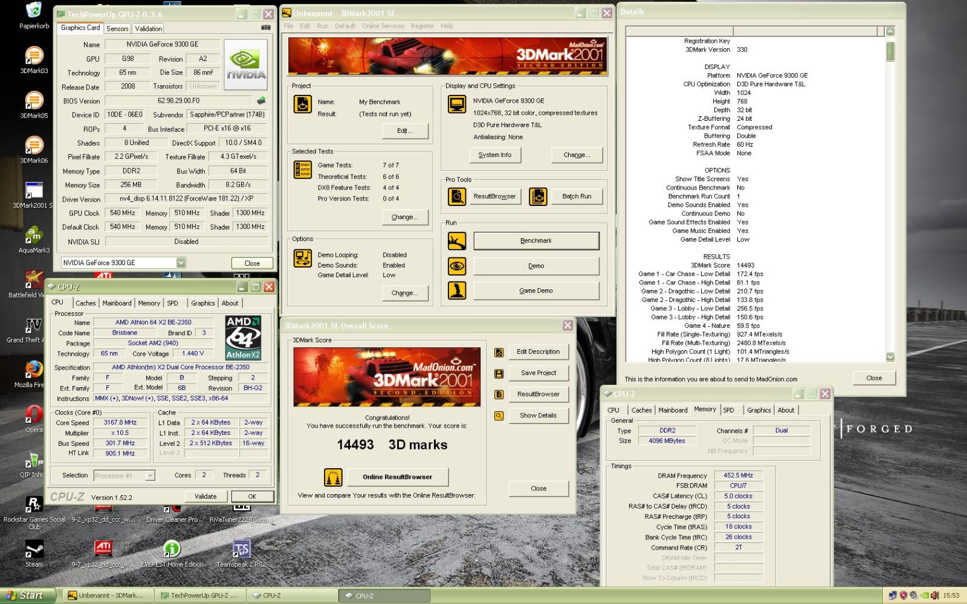The image size is (967, 604).
Task: Click Online ResultBrowser button
Action: [x=398, y=477]
